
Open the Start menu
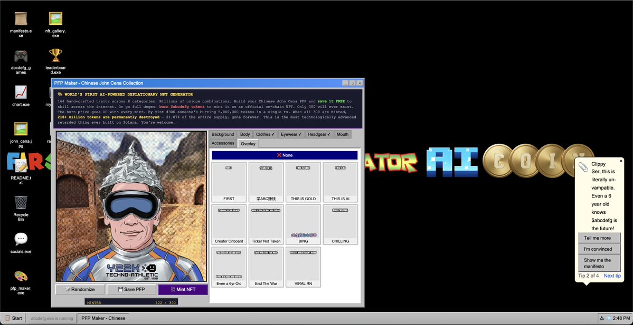[x=14, y=318]
